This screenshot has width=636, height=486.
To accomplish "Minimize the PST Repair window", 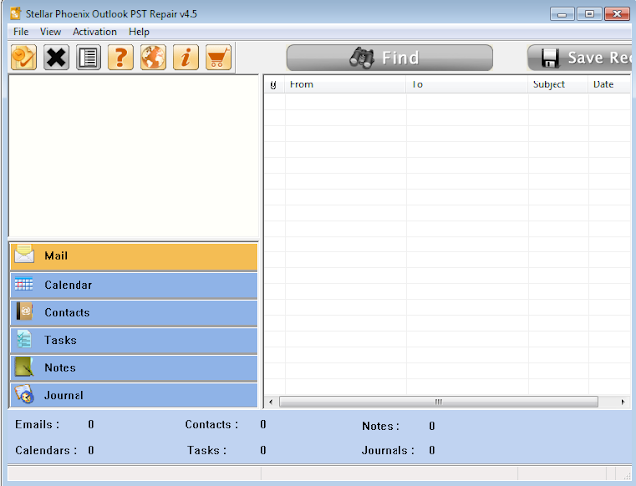I will (x=562, y=14).
